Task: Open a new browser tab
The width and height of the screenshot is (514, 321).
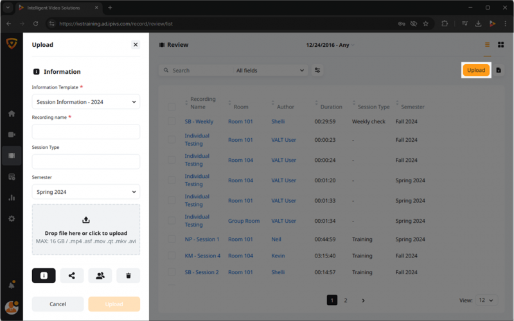Action: [110, 8]
